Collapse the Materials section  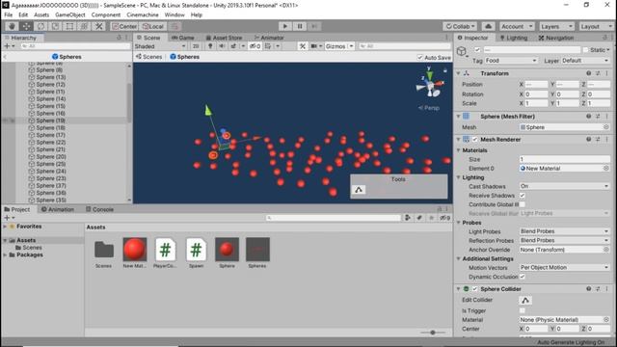point(459,150)
